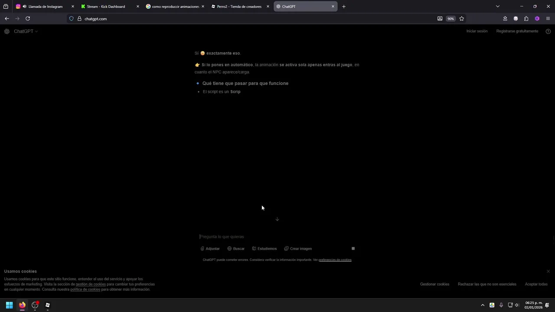Close the Stream - Kick Dashboard tab

[x=138, y=6]
